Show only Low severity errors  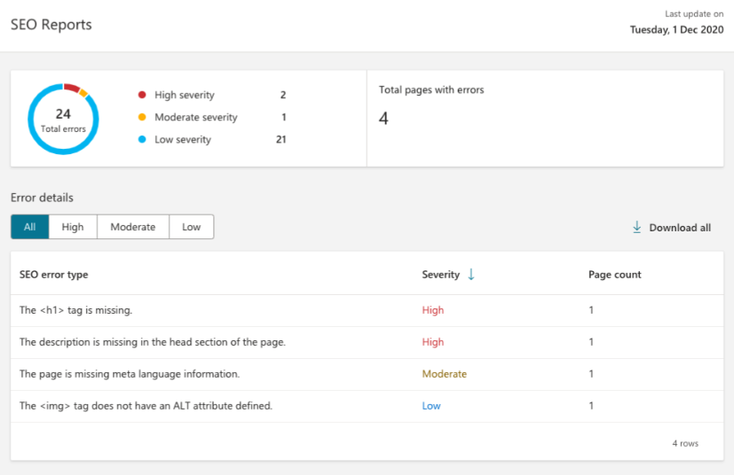click(x=192, y=227)
